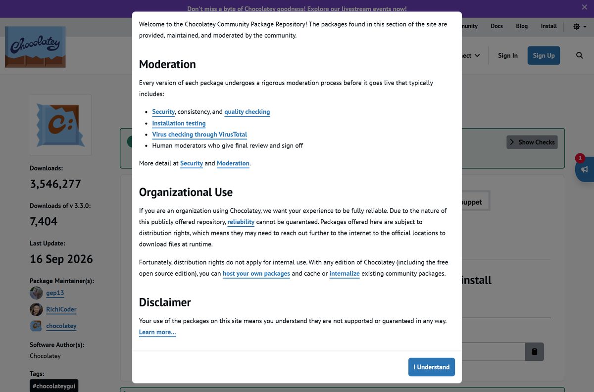The image size is (594, 392).
Task: Click the Chocolatey logo
Action: [35, 47]
